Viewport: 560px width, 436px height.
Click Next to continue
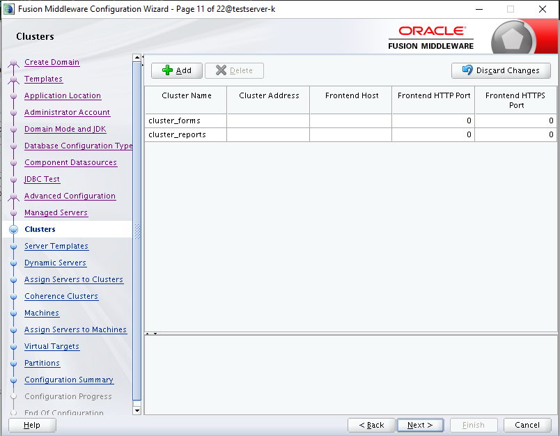pos(420,425)
